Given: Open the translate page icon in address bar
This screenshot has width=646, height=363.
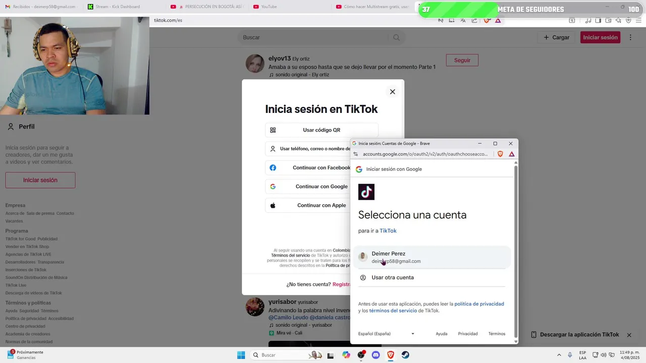Looking at the screenshot, I should pyautogui.click(x=463, y=20).
